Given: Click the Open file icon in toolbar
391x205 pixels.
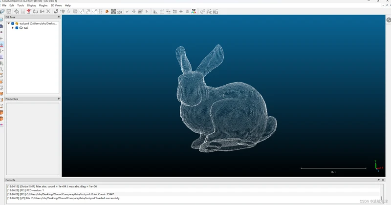Looking at the screenshot, I should pyautogui.click(x=2, y=11).
